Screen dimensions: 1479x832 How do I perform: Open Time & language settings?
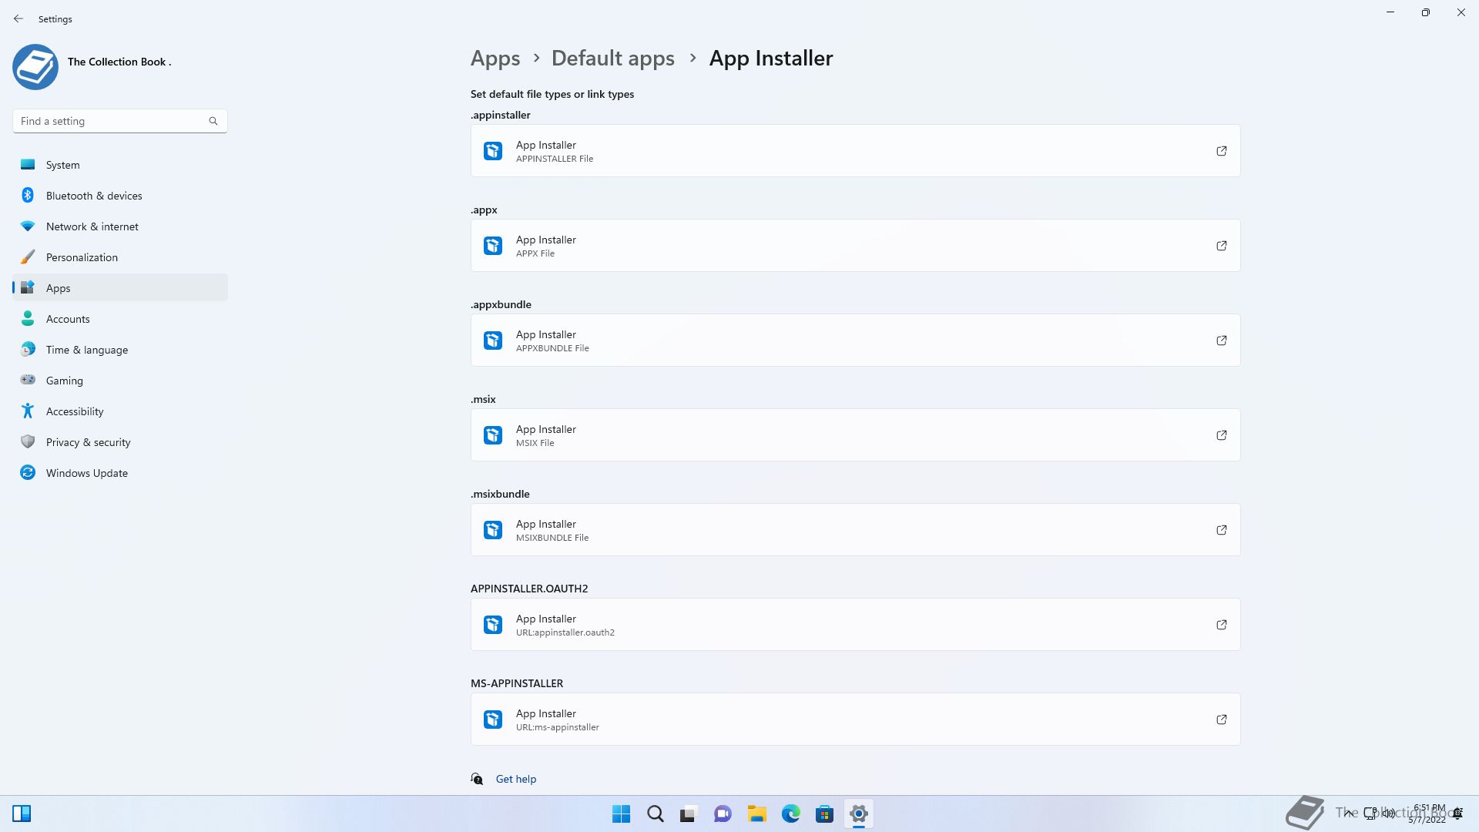click(x=120, y=350)
